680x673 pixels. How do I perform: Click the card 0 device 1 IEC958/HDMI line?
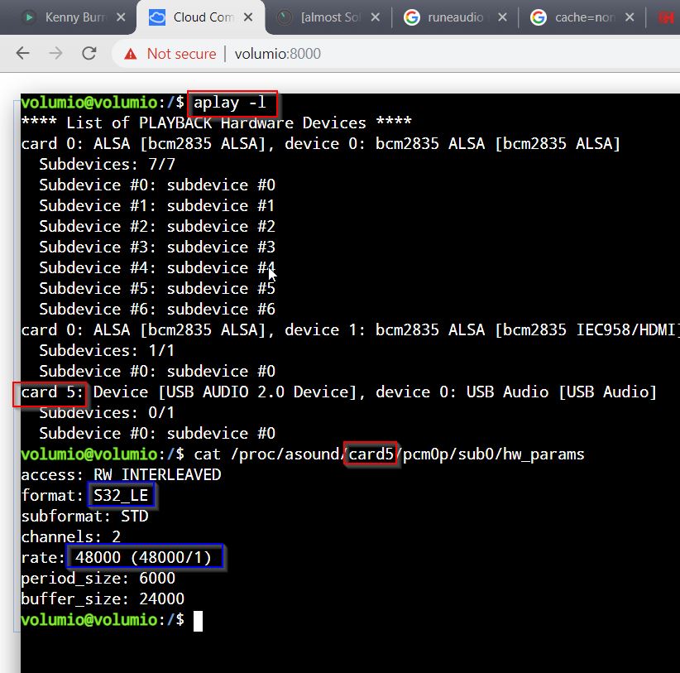tap(351, 330)
